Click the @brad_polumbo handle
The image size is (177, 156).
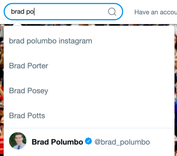(x=122, y=142)
